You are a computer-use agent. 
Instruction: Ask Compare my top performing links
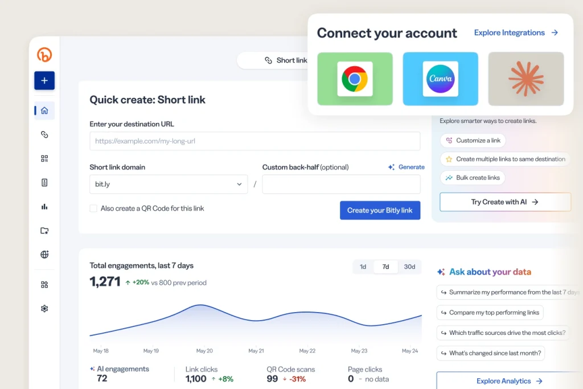(490, 312)
